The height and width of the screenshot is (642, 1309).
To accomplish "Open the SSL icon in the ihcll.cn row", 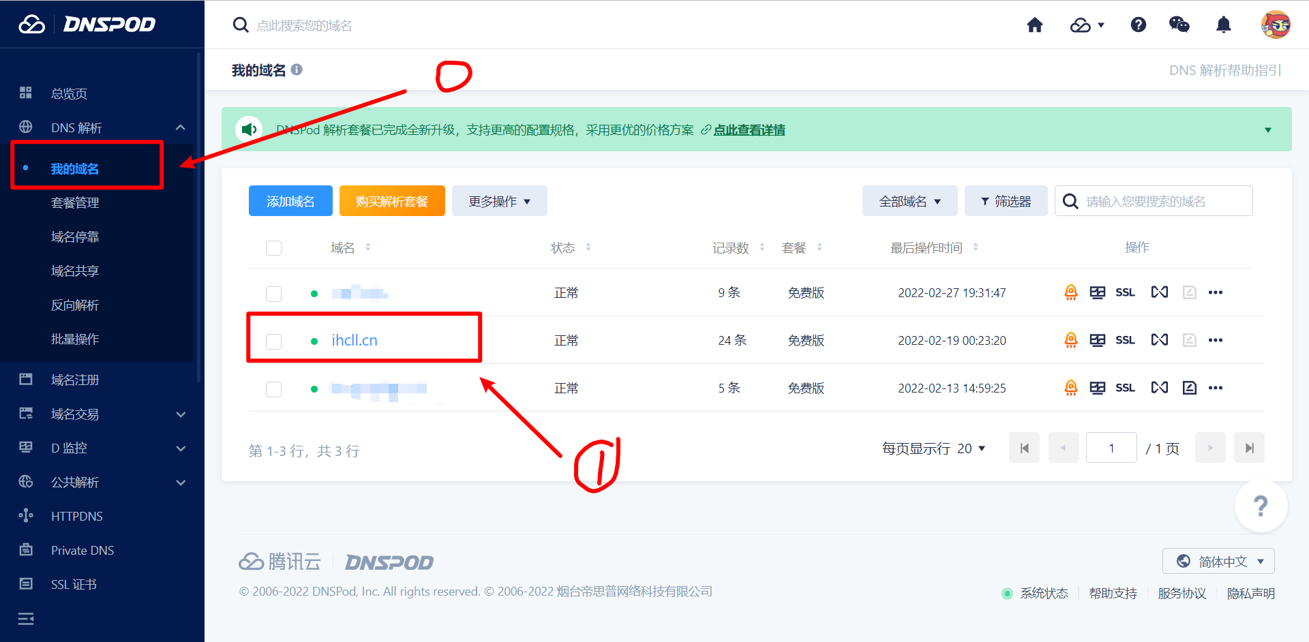I will pos(1125,339).
